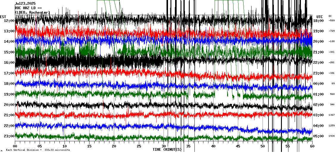Click the 05:00 UTC time label
This screenshot has height=154, width=336.
[x=318, y=136]
